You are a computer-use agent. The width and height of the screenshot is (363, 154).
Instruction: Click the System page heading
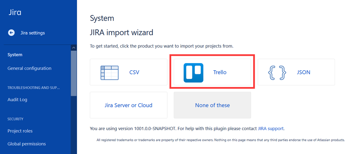point(102,18)
